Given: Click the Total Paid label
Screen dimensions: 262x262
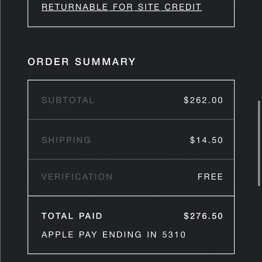Looking at the screenshot, I should coord(72,216).
